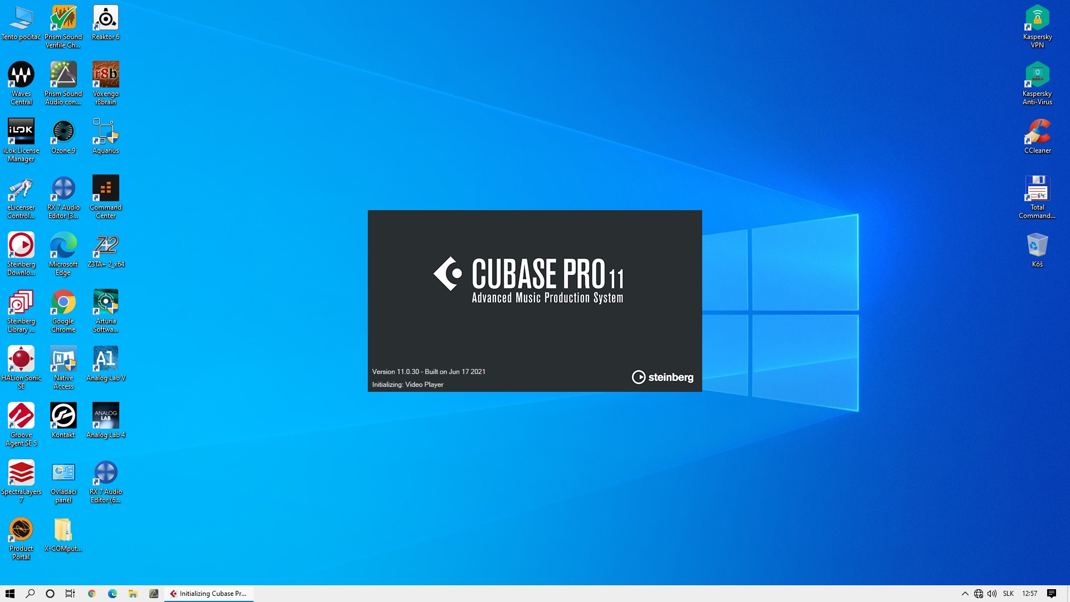Select Total Commander desktop icon
The width and height of the screenshot is (1070, 602).
click(x=1037, y=197)
